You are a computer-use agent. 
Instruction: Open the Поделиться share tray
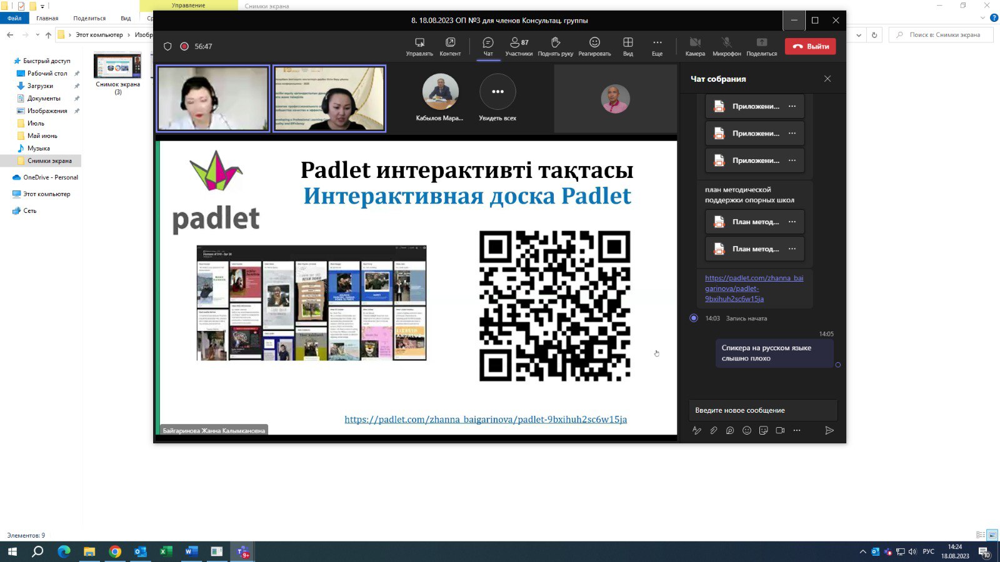761,47
